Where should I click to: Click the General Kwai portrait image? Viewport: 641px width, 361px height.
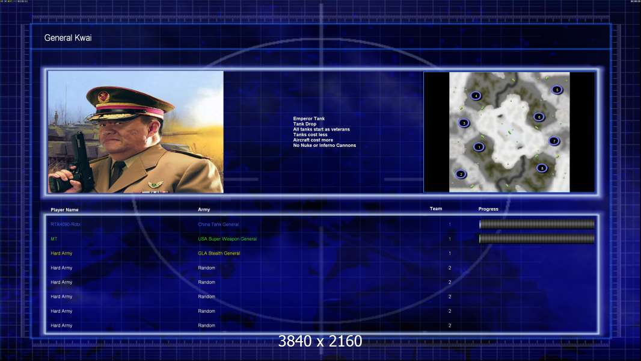point(136,132)
